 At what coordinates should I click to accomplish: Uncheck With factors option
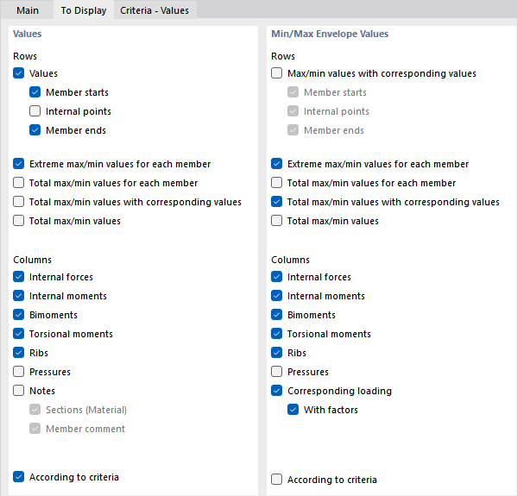click(x=293, y=410)
